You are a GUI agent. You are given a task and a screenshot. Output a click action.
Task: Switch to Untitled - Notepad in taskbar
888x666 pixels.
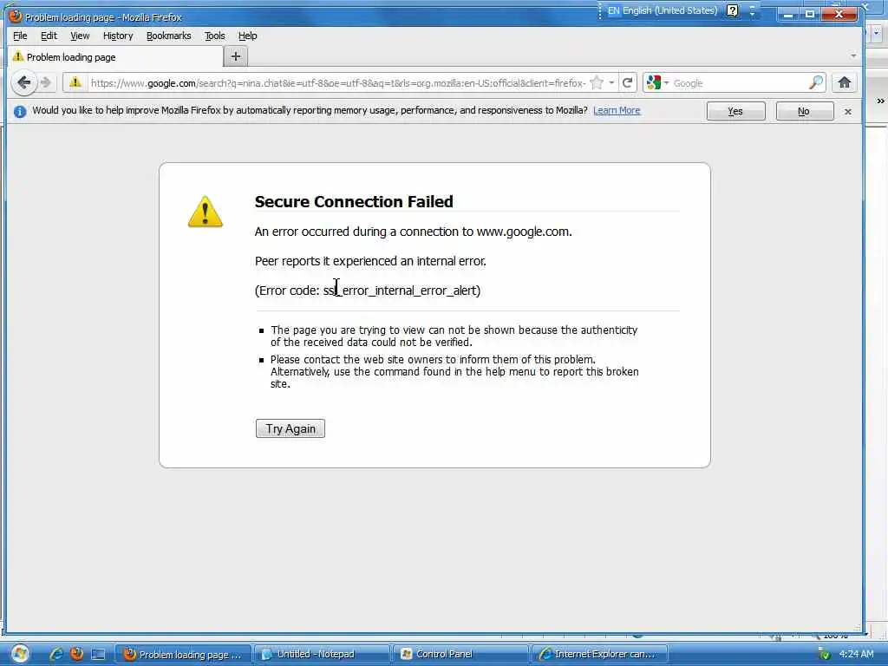coord(321,654)
